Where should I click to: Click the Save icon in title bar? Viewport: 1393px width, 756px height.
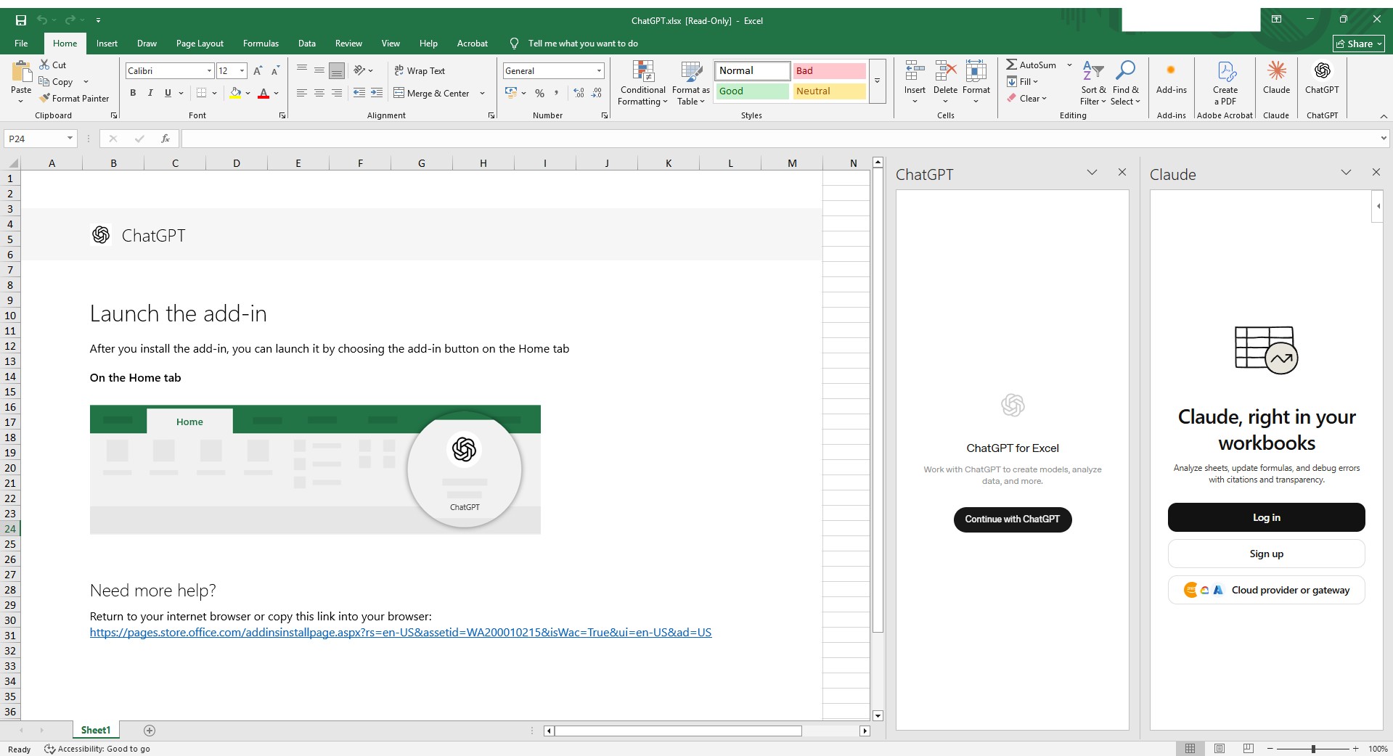coord(21,20)
